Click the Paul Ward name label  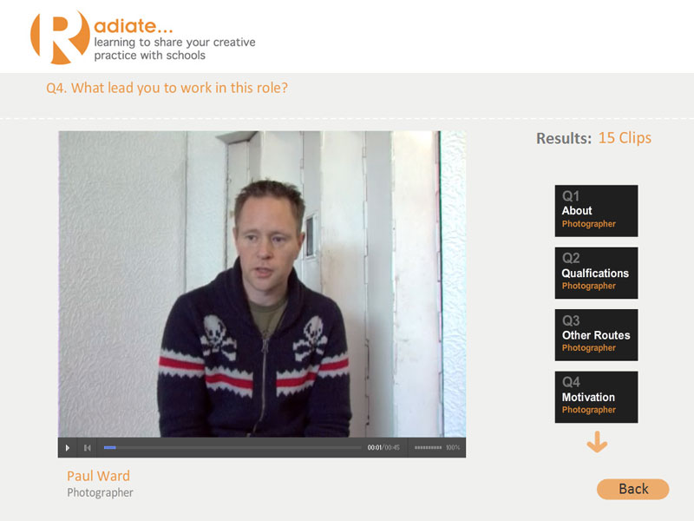[98, 476]
